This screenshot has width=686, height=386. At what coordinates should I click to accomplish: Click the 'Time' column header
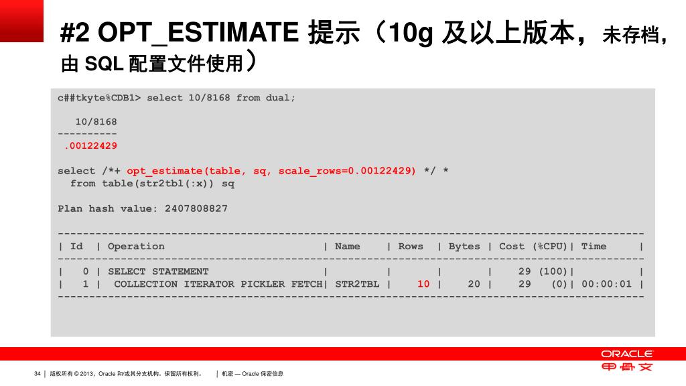pos(594,247)
